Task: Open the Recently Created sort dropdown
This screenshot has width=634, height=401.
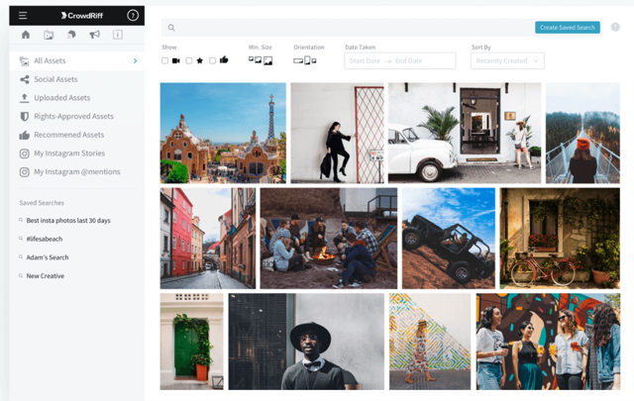Action: click(507, 61)
